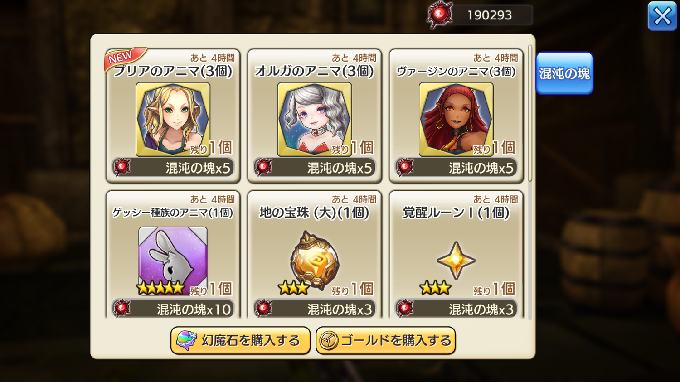Select the オルガのアニマ character portrait
680x382 pixels.
(315, 120)
